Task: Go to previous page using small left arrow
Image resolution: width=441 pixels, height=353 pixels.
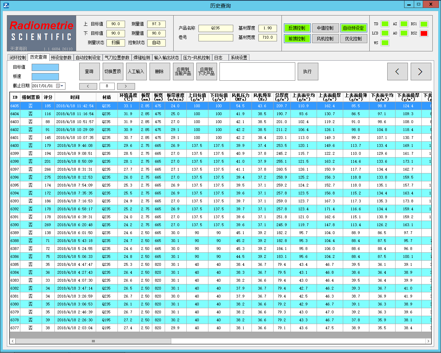Action: pos(88,86)
